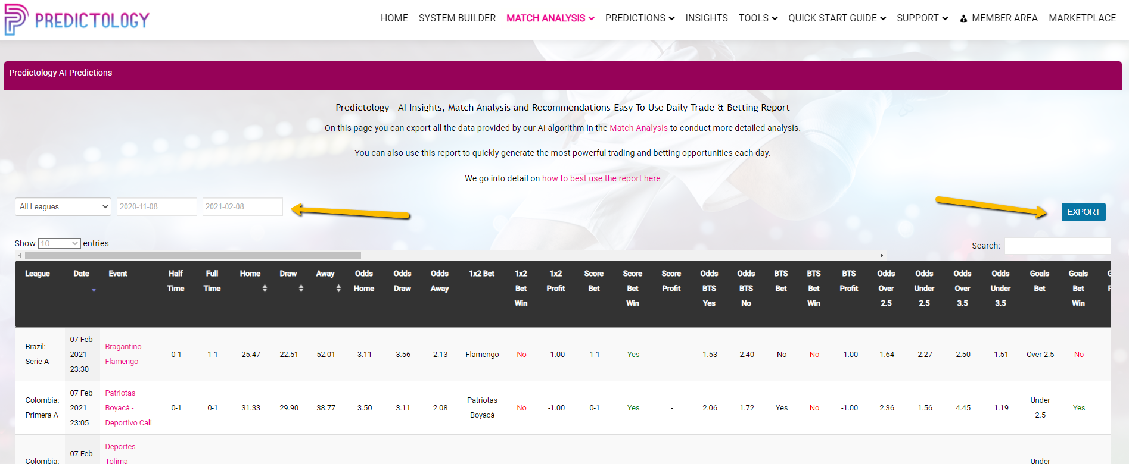Viewport: 1129px width, 464px height.
Task: Click the League column header
Action: (38, 274)
